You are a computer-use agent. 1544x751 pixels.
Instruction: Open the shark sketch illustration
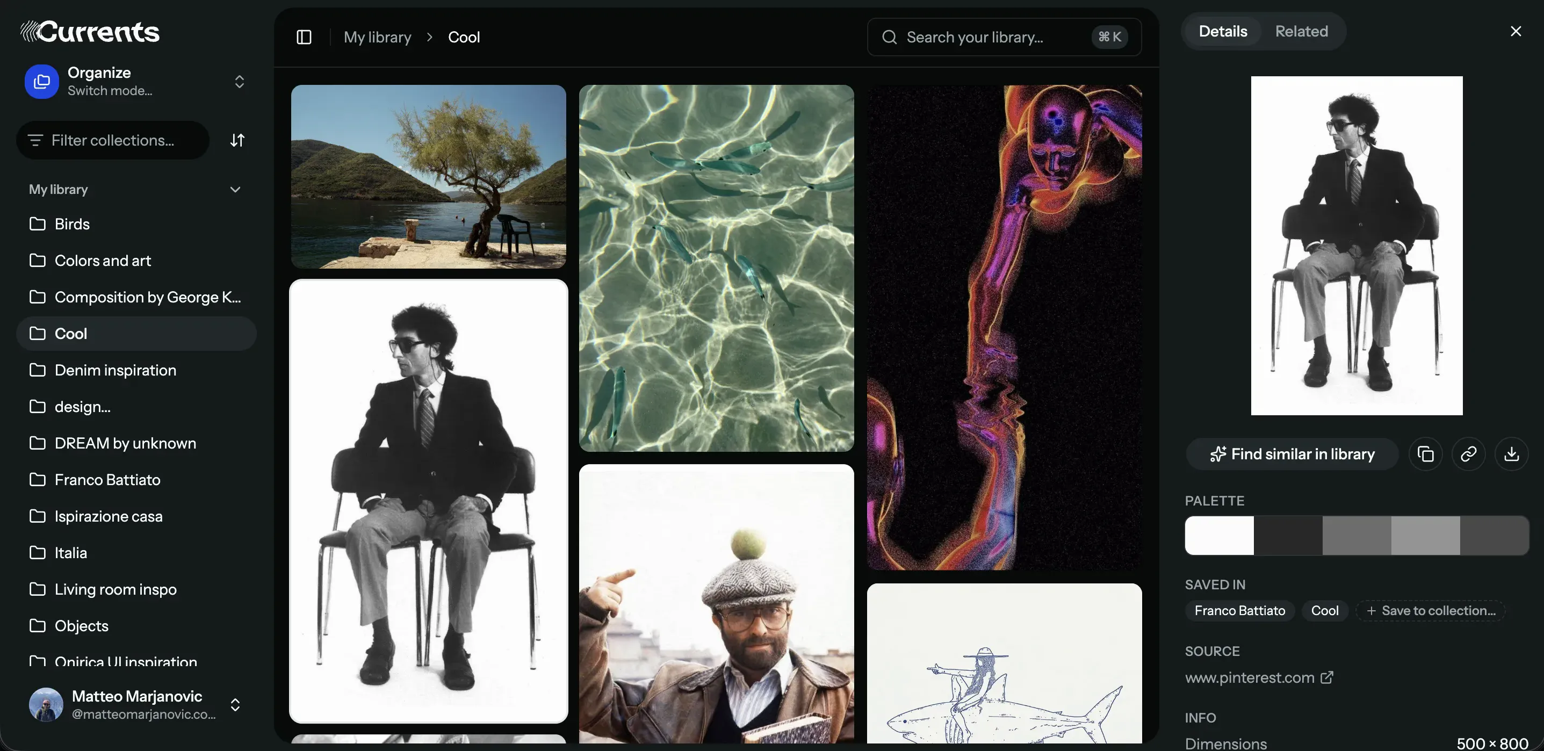coord(1004,663)
